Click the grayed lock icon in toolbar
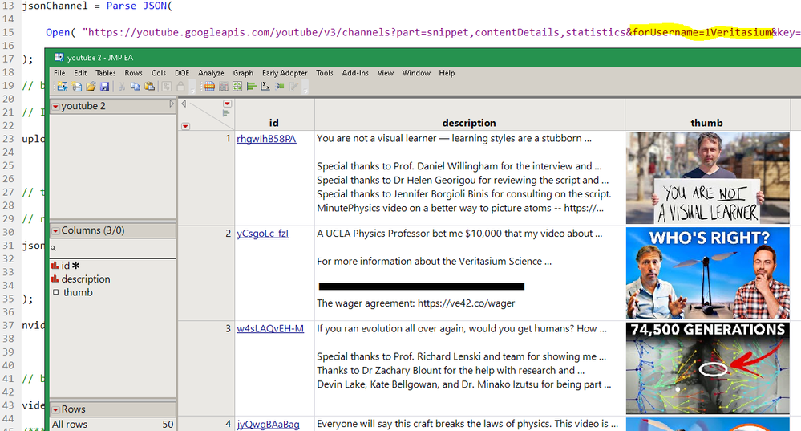Image resolution: width=801 pixels, height=431 pixels. tap(180, 87)
